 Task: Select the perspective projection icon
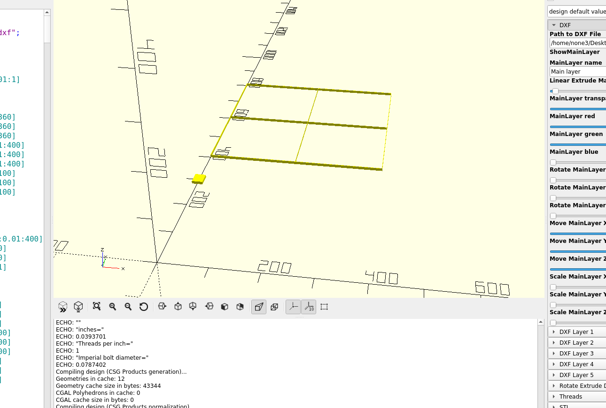[x=258, y=306]
